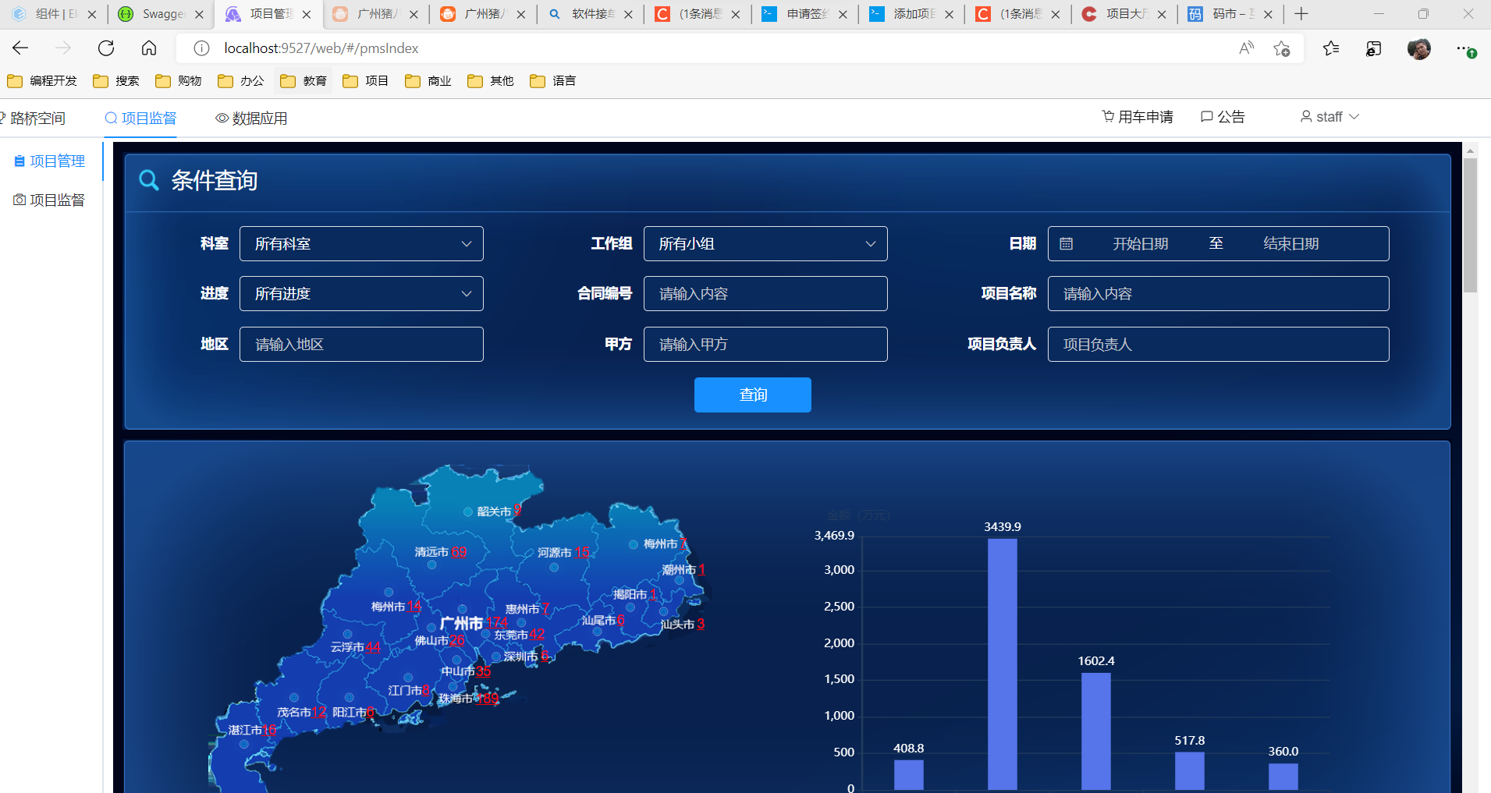Viewport: 1491px width, 793px height.
Task: Click the 查询 search button
Action: point(751,395)
